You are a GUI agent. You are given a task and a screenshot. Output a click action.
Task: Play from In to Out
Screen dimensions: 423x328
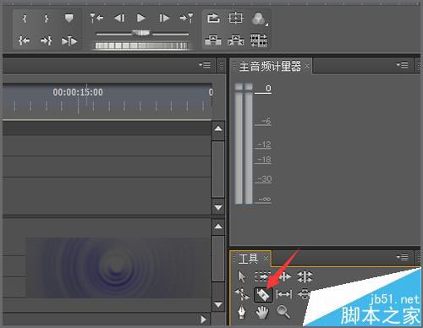click(x=69, y=41)
